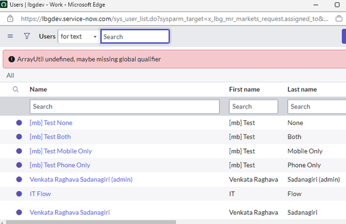Sort by First name column header
This screenshot has width=346, height=224.
coord(244,89)
